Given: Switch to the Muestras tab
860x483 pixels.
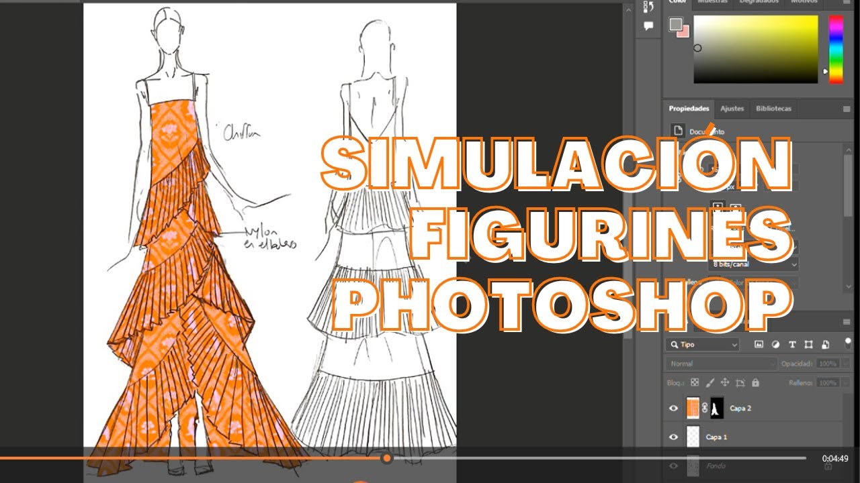Looking at the screenshot, I should pyautogui.click(x=713, y=2).
